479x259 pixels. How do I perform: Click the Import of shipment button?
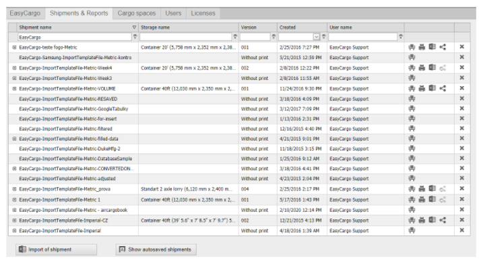[56, 249]
